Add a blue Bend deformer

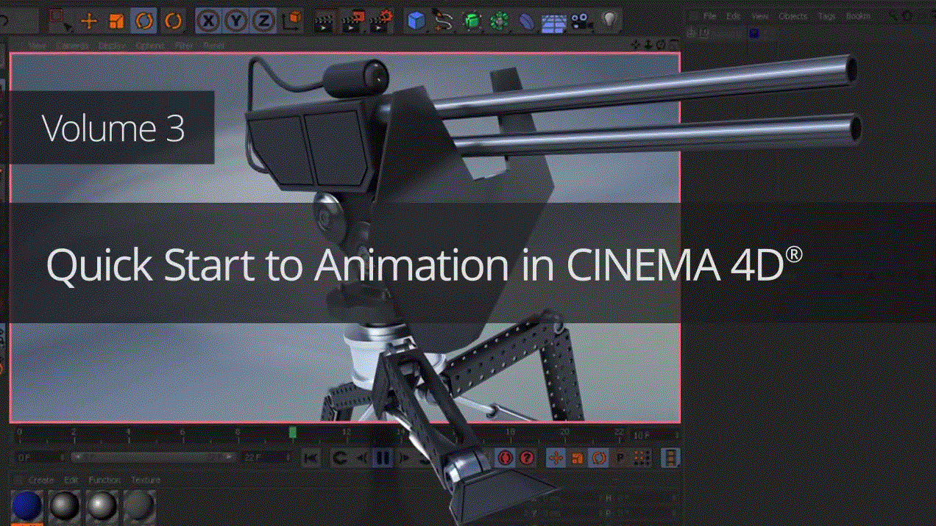(x=526, y=21)
